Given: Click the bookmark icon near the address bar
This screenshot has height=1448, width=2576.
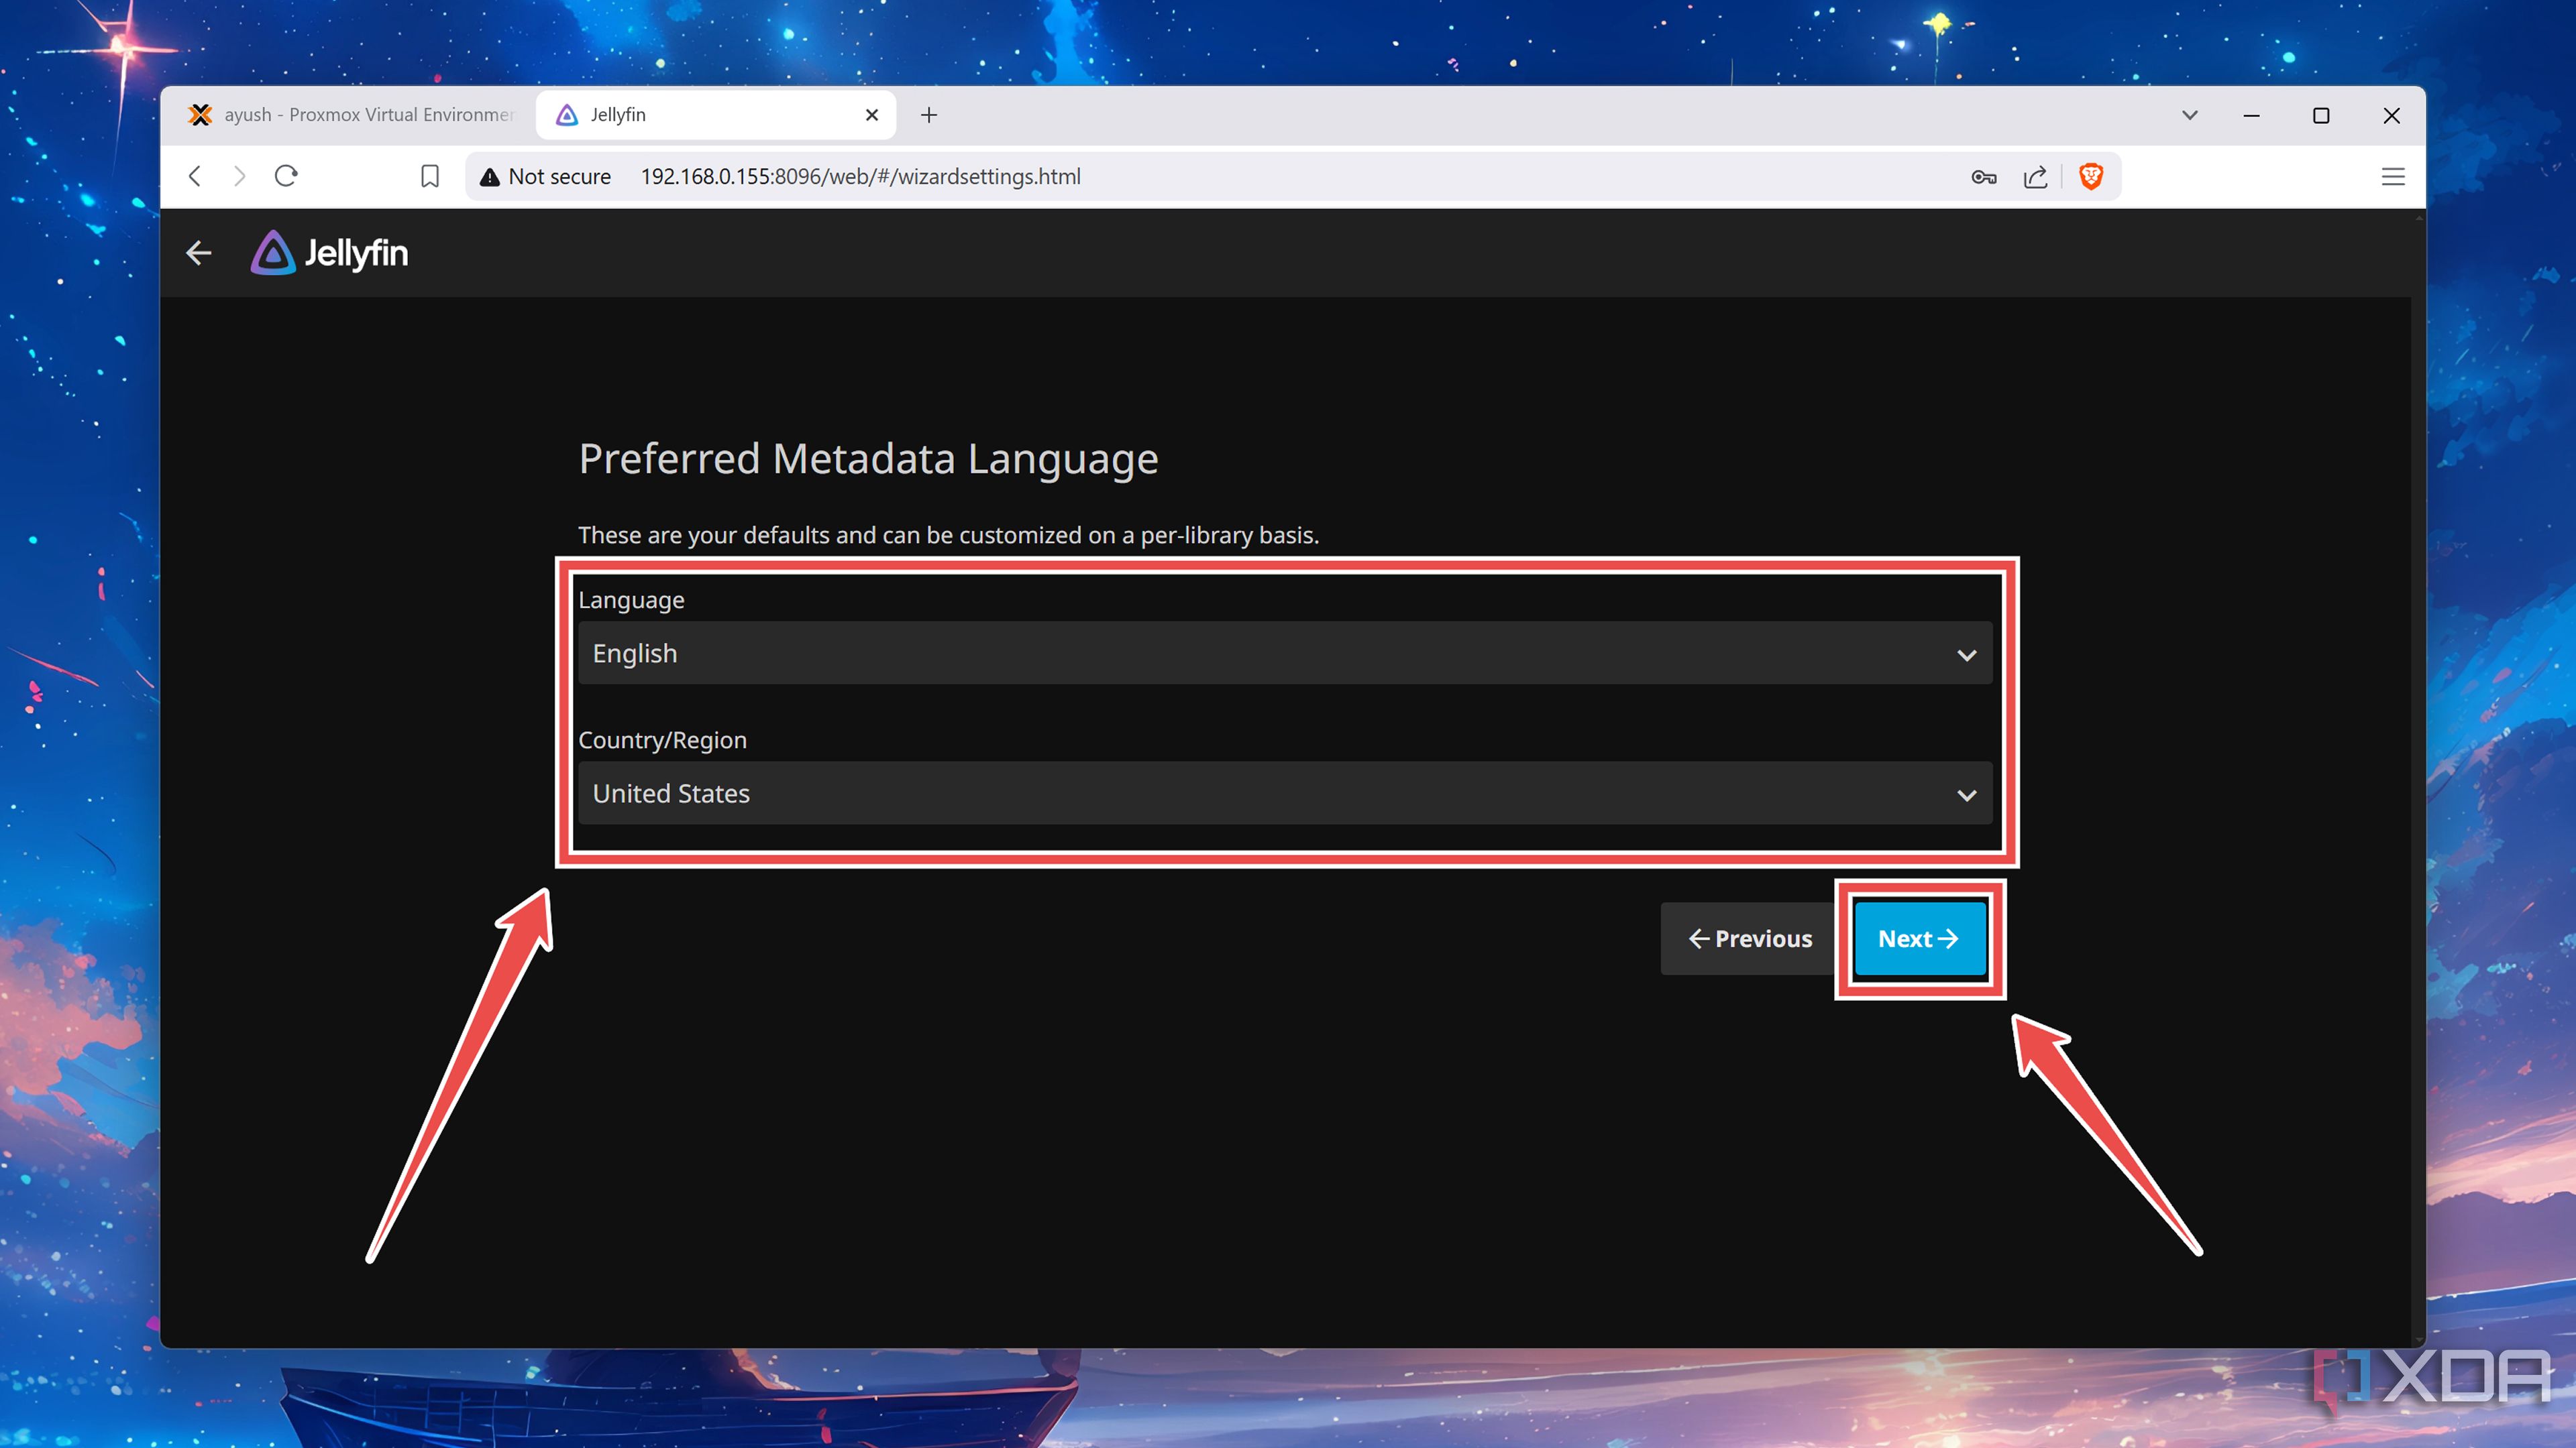Looking at the screenshot, I should pos(430,176).
